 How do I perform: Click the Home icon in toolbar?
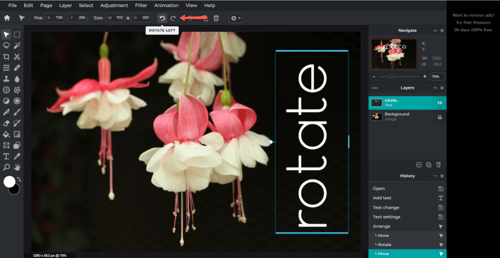[7, 18]
